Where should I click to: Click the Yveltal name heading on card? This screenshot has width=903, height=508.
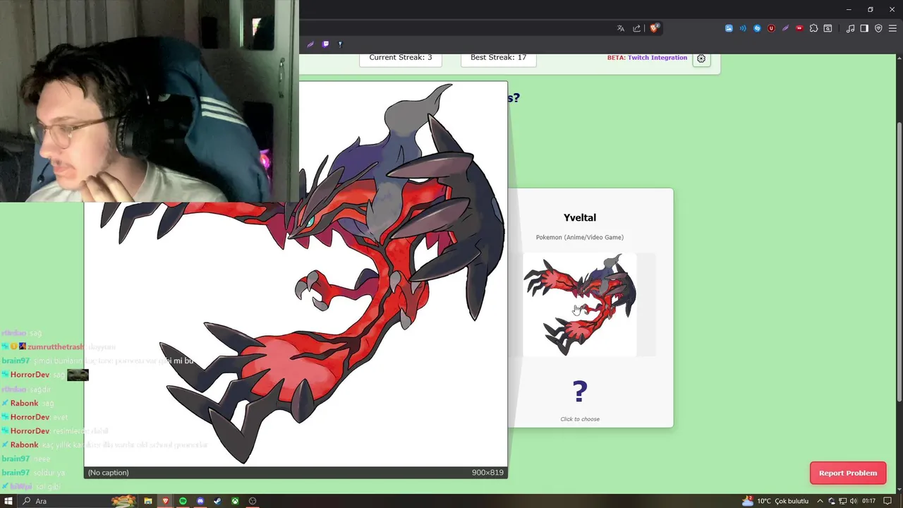580,217
